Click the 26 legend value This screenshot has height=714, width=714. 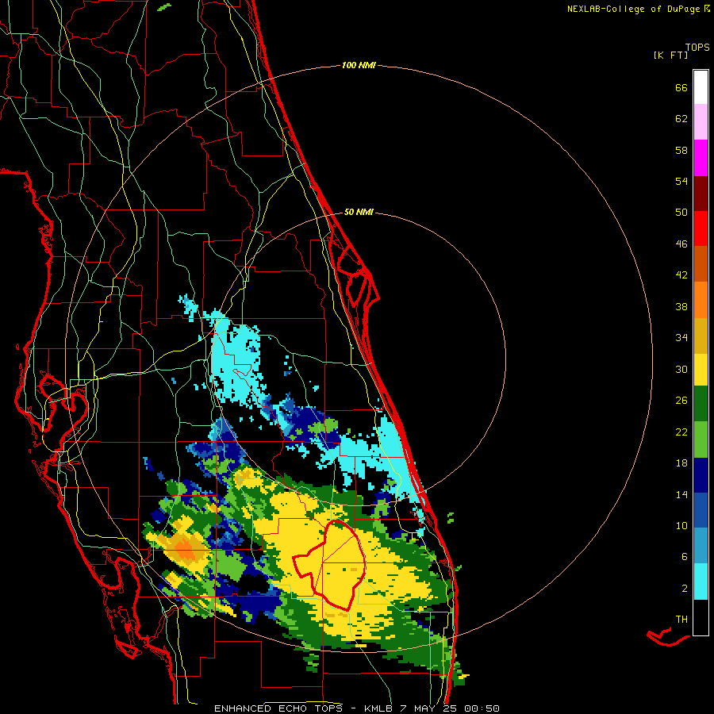click(681, 401)
